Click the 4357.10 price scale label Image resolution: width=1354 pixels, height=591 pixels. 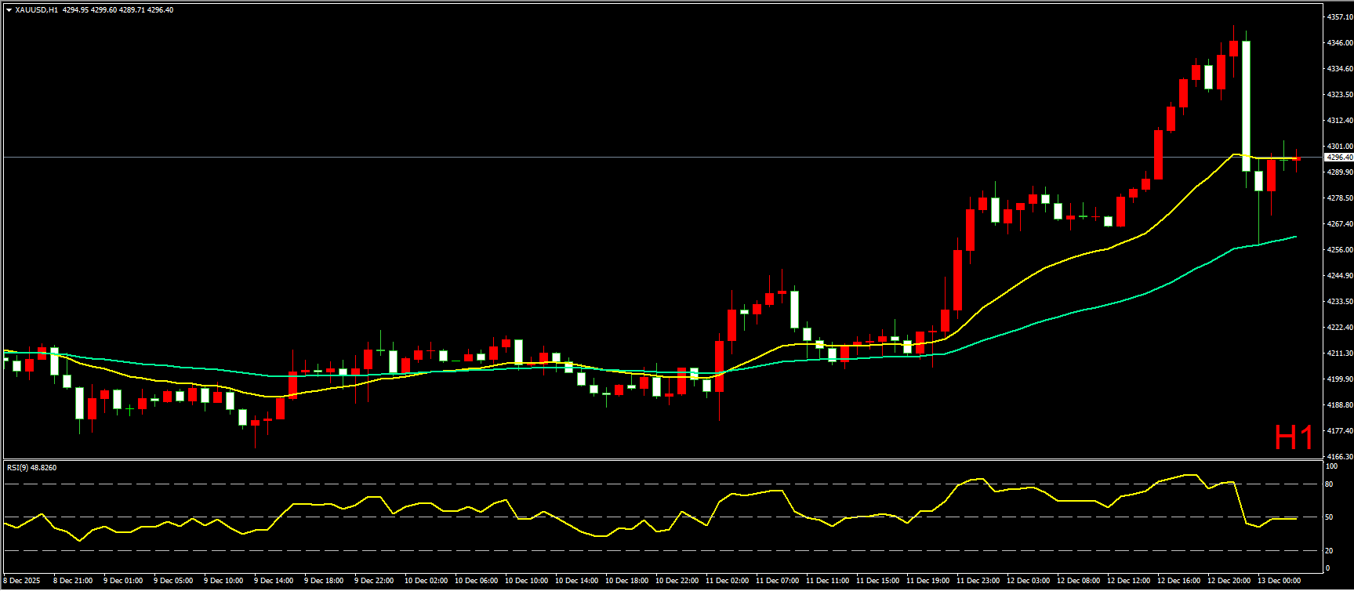(x=1338, y=16)
